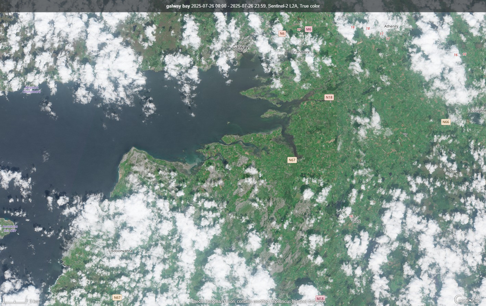Click the Galway city label
This screenshot has width=486, height=306.
(240, 47)
